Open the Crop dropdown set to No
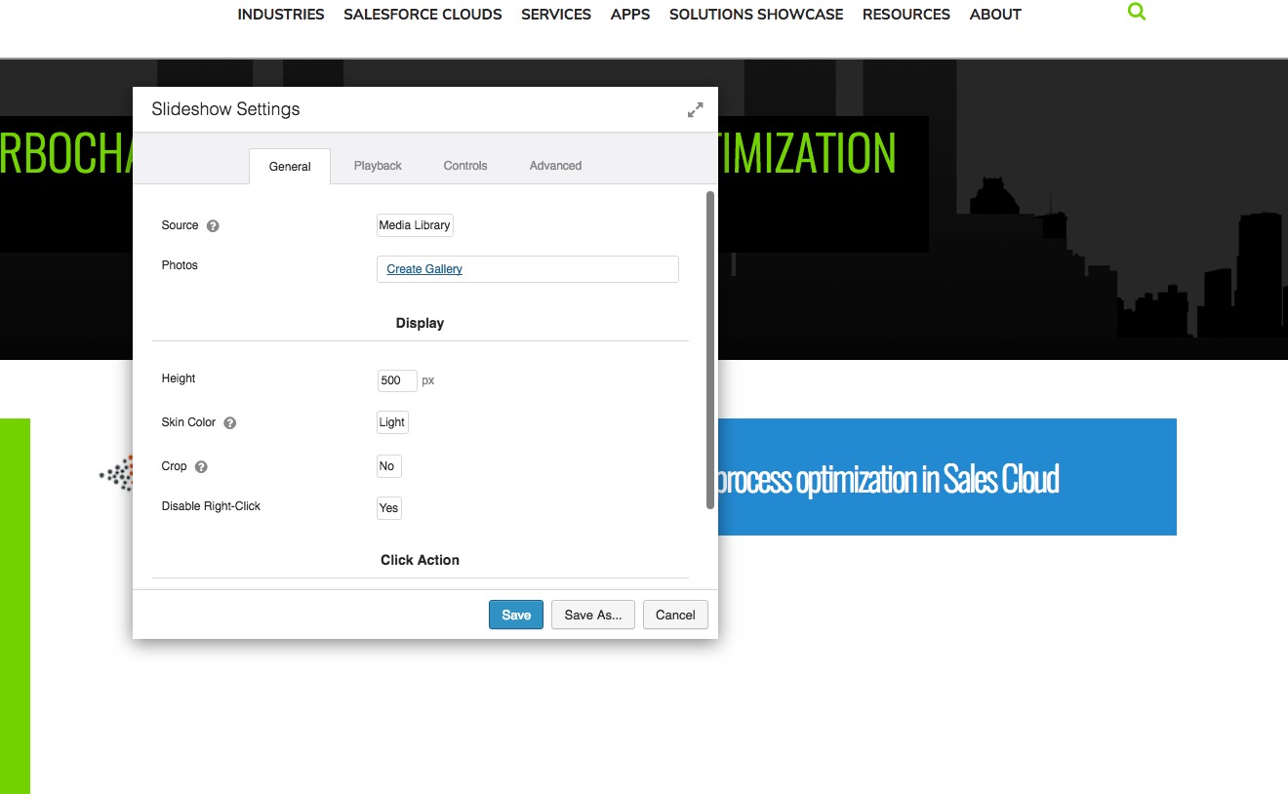 click(x=388, y=466)
